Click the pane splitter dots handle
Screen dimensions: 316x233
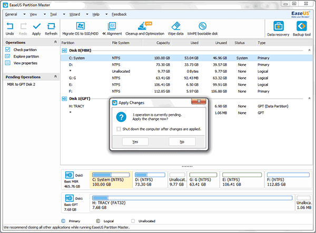(x=187, y=167)
